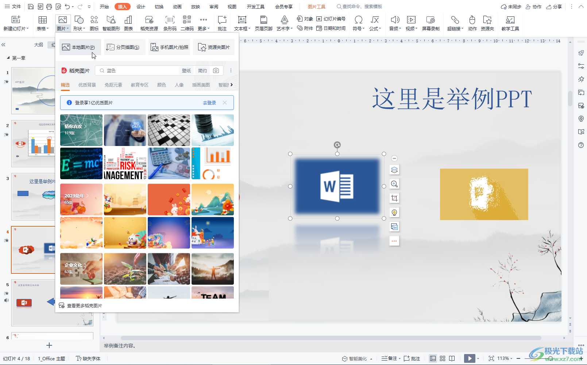The width and height of the screenshot is (587, 365).
Task: Click the 图标 icons tool
Action: pyautogui.click(x=94, y=23)
